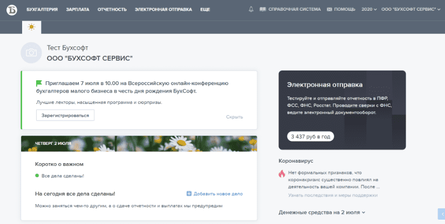
Task: Open the Бухгалтерия menu
Action: [x=42, y=9]
